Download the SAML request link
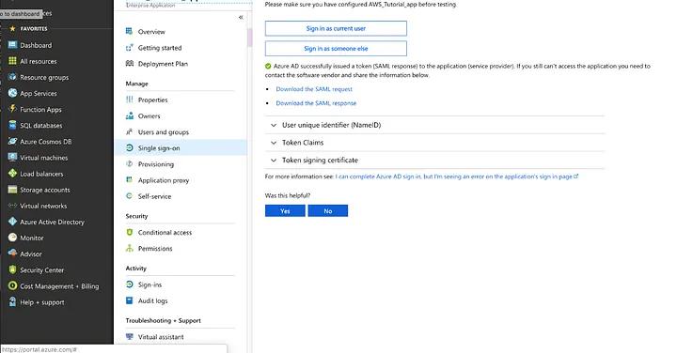 (x=314, y=89)
